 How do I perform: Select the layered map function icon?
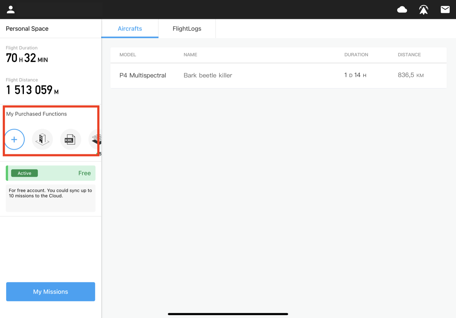tap(95, 139)
